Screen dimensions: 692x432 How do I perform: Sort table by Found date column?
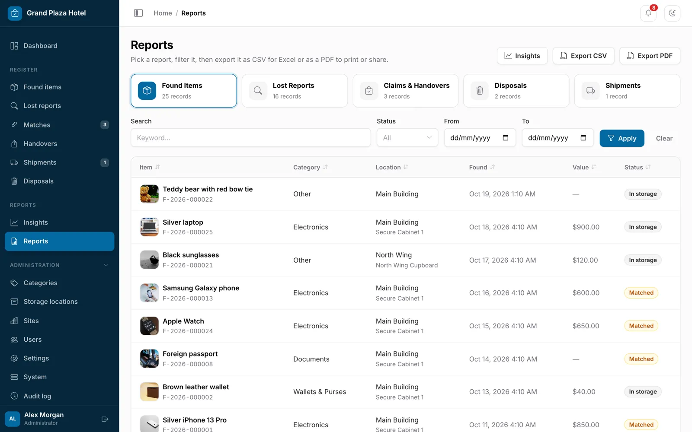coord(482,167)
